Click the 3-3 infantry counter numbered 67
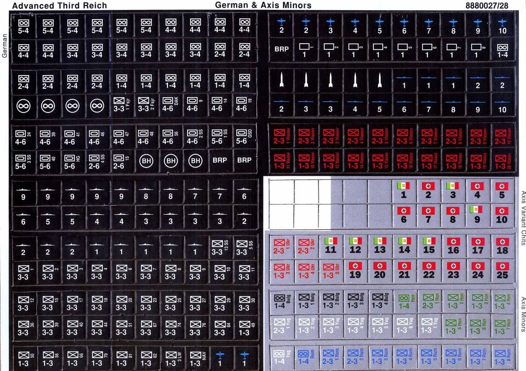 [x=146, y=328]
